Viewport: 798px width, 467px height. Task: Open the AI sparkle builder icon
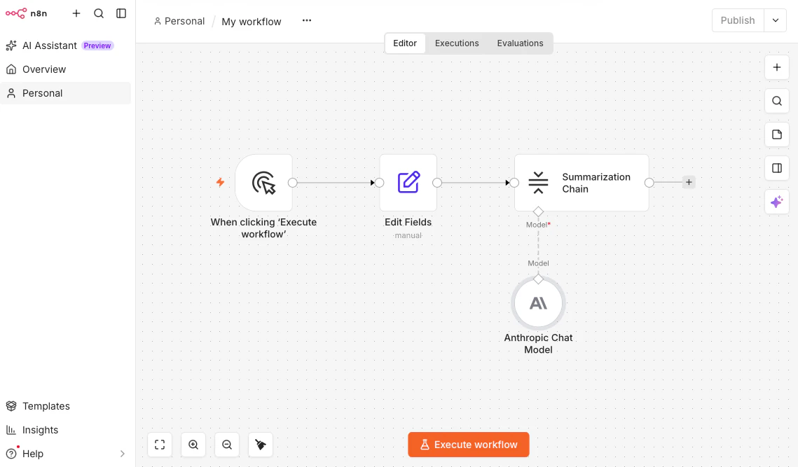click(776, 202)
